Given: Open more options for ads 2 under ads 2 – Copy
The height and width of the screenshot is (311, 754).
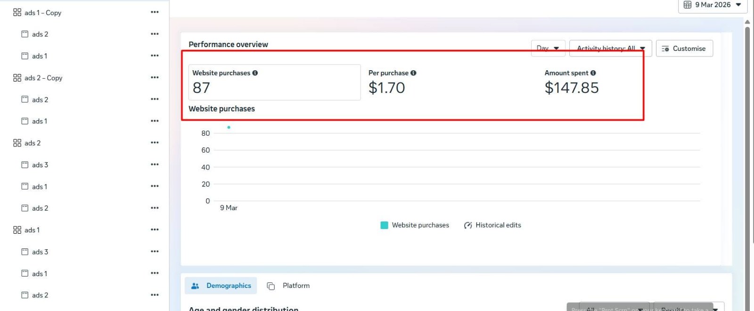Looking at the screenshot, I should click(155, 99).
